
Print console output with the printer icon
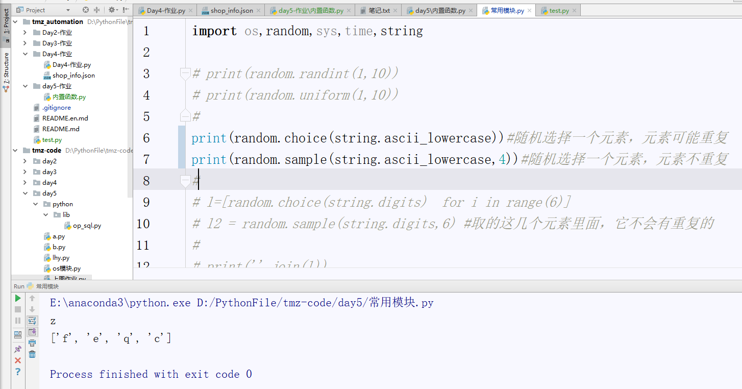[32, 343]
